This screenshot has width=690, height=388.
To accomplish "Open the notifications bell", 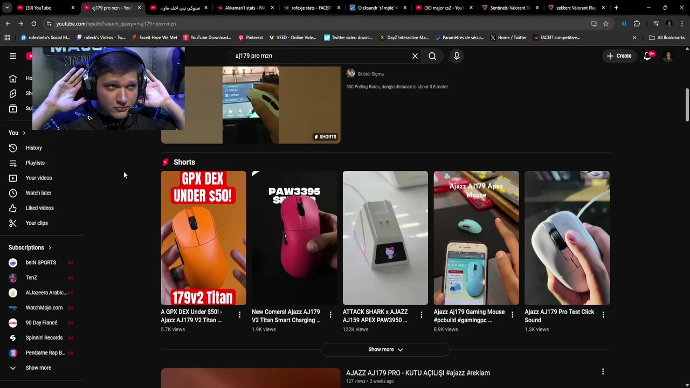I will pyautogui.click(x=648, y=56).
